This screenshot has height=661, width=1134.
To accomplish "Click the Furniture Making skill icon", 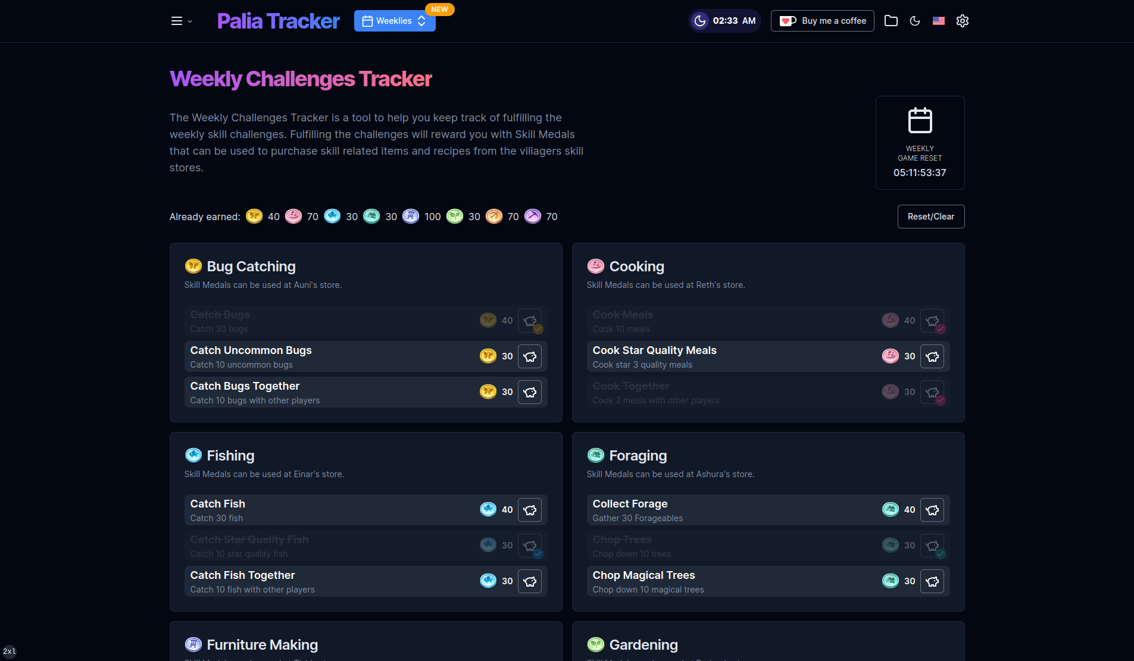I will point(193,644).
